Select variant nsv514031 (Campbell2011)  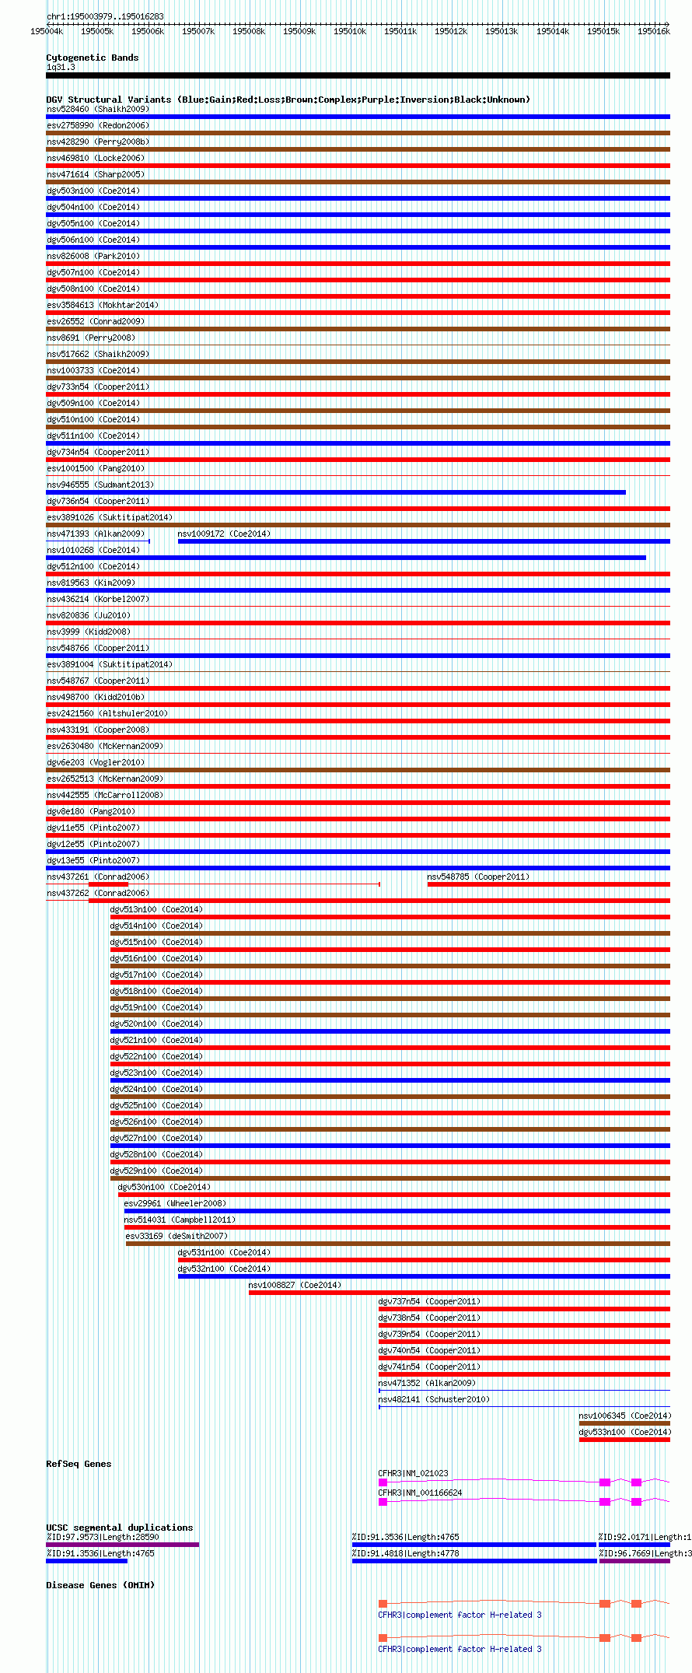[179, 1220]
